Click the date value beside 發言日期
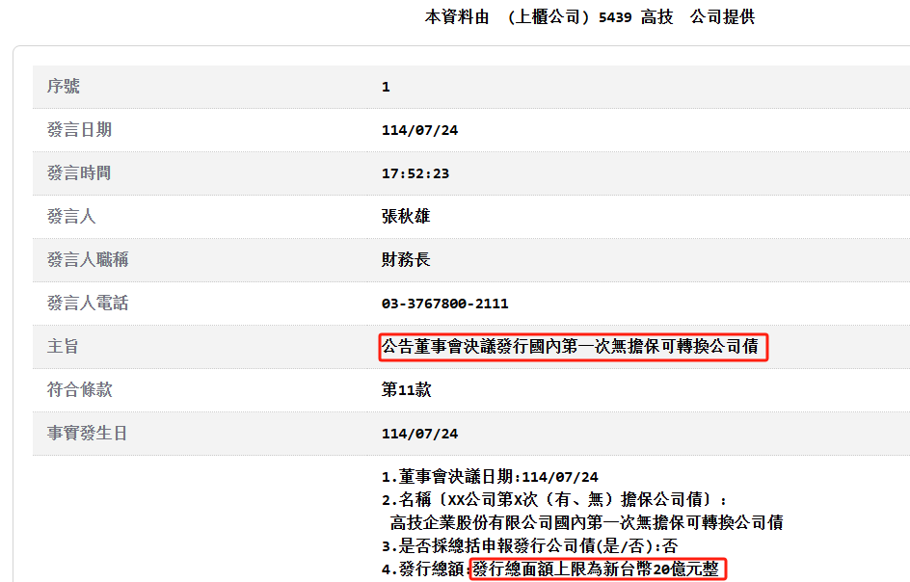This screenshot has height=582, width=910. click(419, 130)
